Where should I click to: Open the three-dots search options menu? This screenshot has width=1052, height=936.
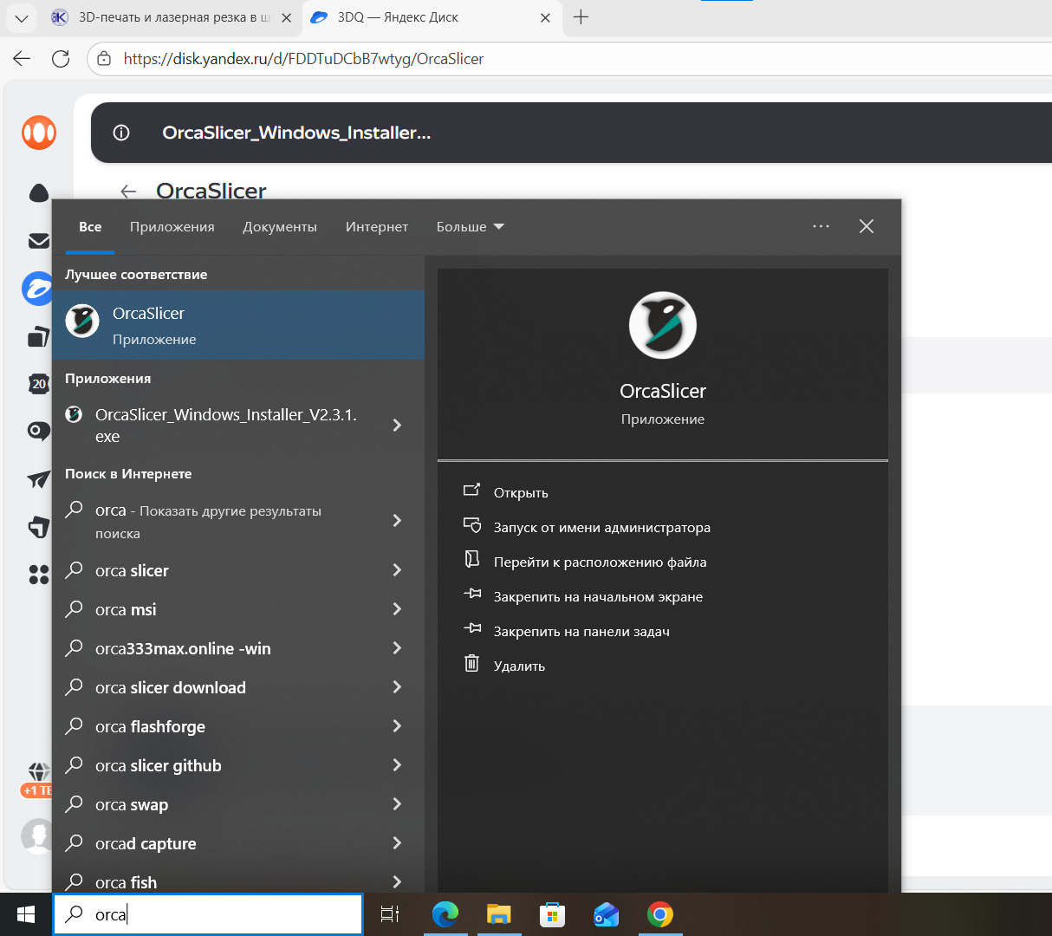click(x=821, y=226)
